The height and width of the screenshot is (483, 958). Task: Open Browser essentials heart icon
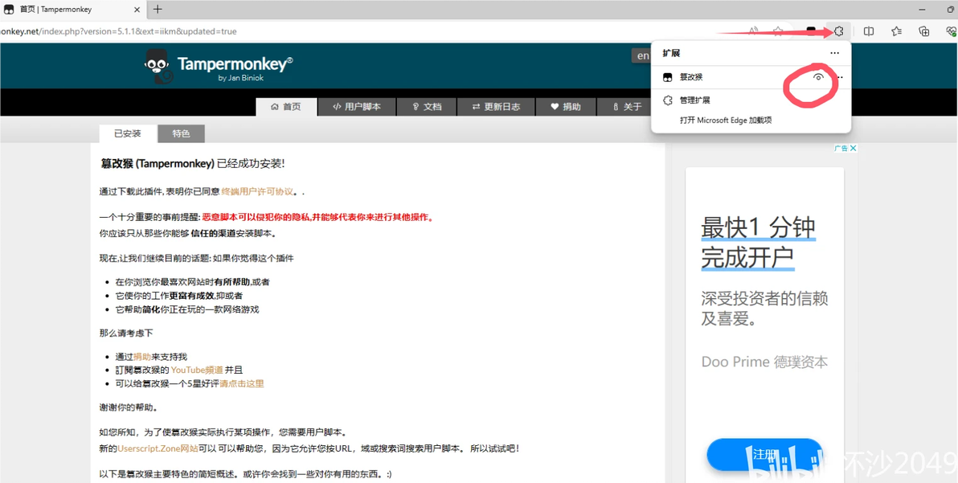click(952, 31)
